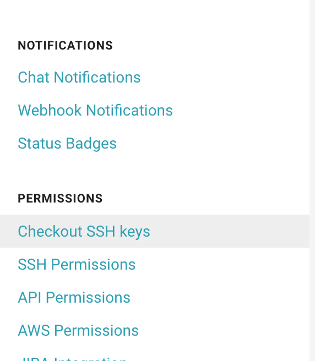
Task: Click the Webhook word in the sidebar link
Action: tap(50, 110)
